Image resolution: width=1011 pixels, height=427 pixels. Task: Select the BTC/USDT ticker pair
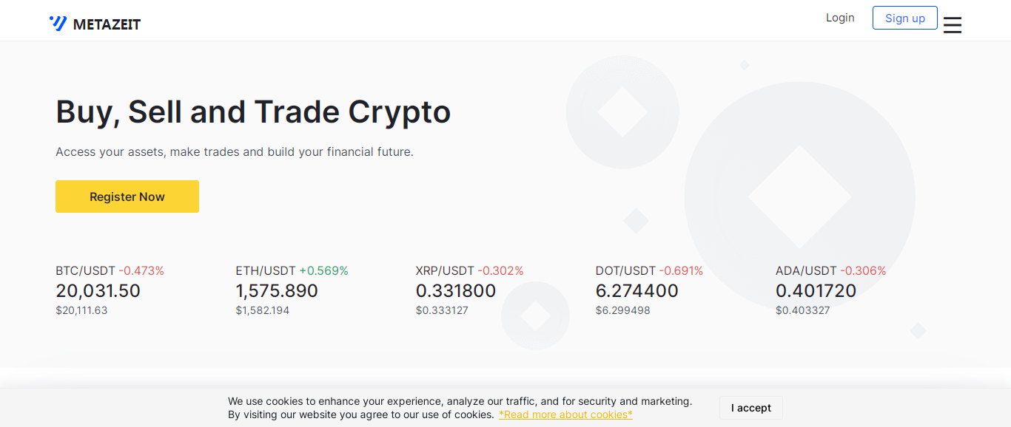(x=85, y=271)
